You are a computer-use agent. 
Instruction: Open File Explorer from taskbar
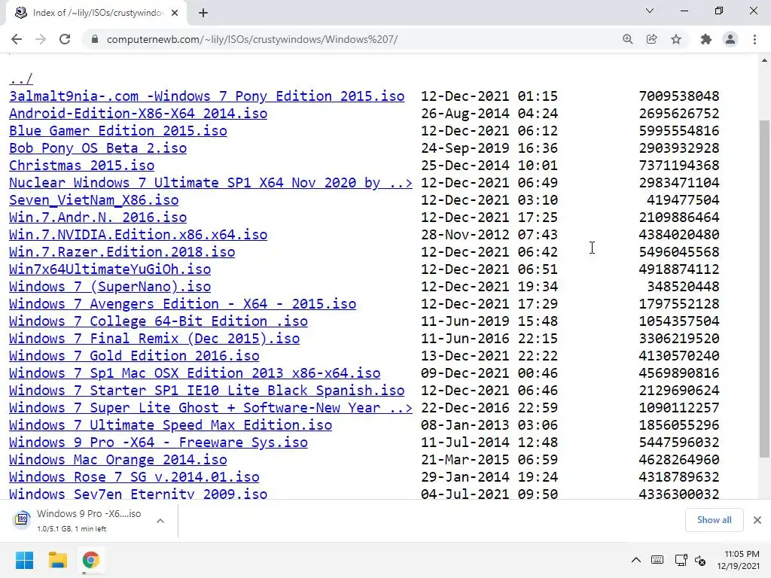point(57,560)
